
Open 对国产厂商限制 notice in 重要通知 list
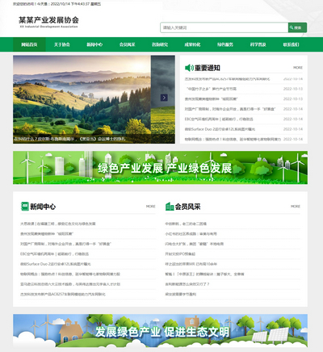(230, 109)
